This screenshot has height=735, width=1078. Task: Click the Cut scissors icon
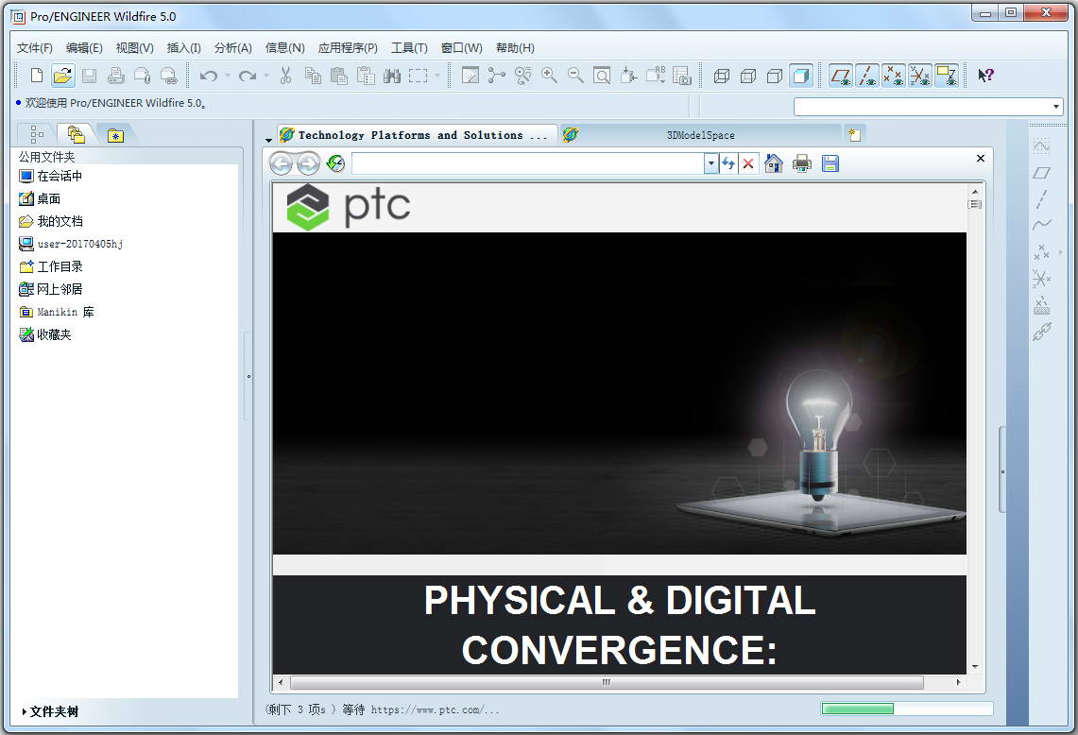point(286,76)
